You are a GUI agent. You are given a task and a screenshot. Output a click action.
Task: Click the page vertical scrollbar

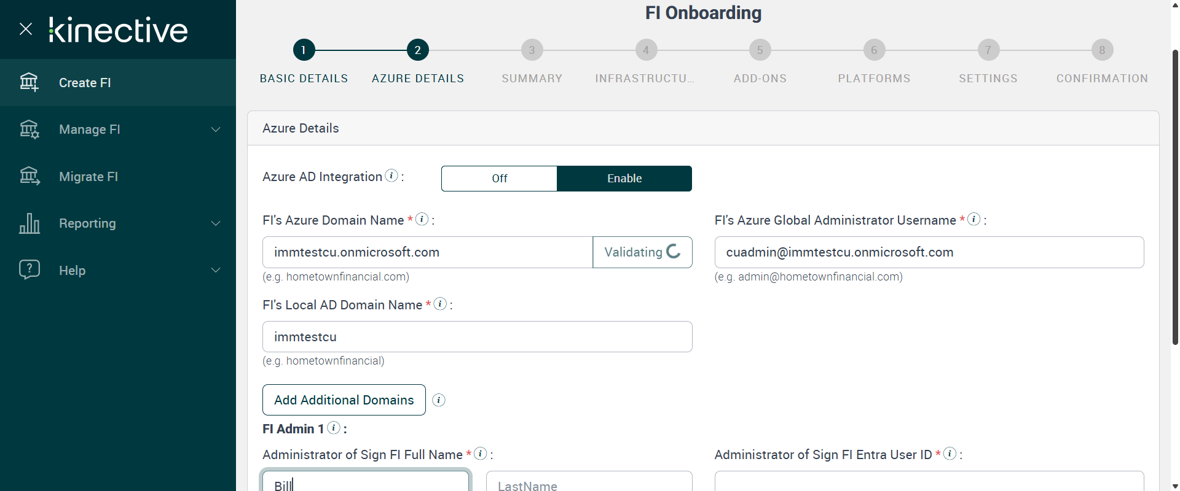coord(1175,196)
